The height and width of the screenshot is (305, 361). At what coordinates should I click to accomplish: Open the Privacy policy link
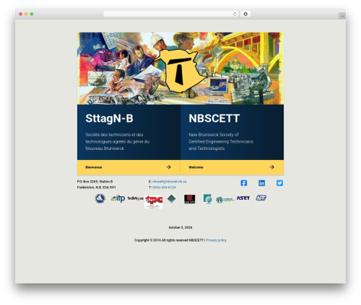216,240
